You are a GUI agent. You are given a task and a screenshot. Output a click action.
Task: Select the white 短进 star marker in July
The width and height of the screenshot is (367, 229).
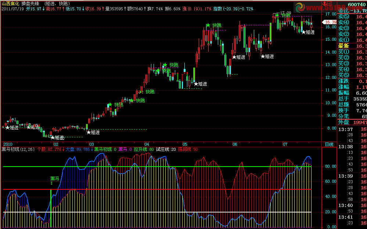coord(303,32)
